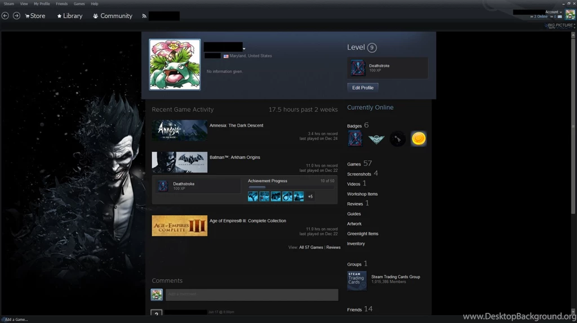Open the Help menu

click(x=95, y=4)
